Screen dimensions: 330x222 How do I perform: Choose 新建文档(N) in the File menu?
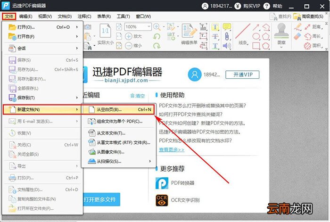point(42,109)
